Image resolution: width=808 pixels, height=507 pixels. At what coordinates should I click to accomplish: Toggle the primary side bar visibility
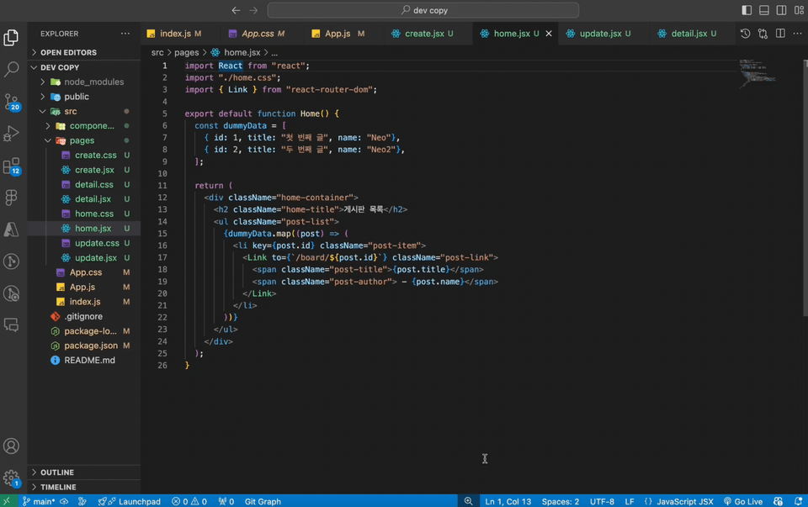[747, 10]
